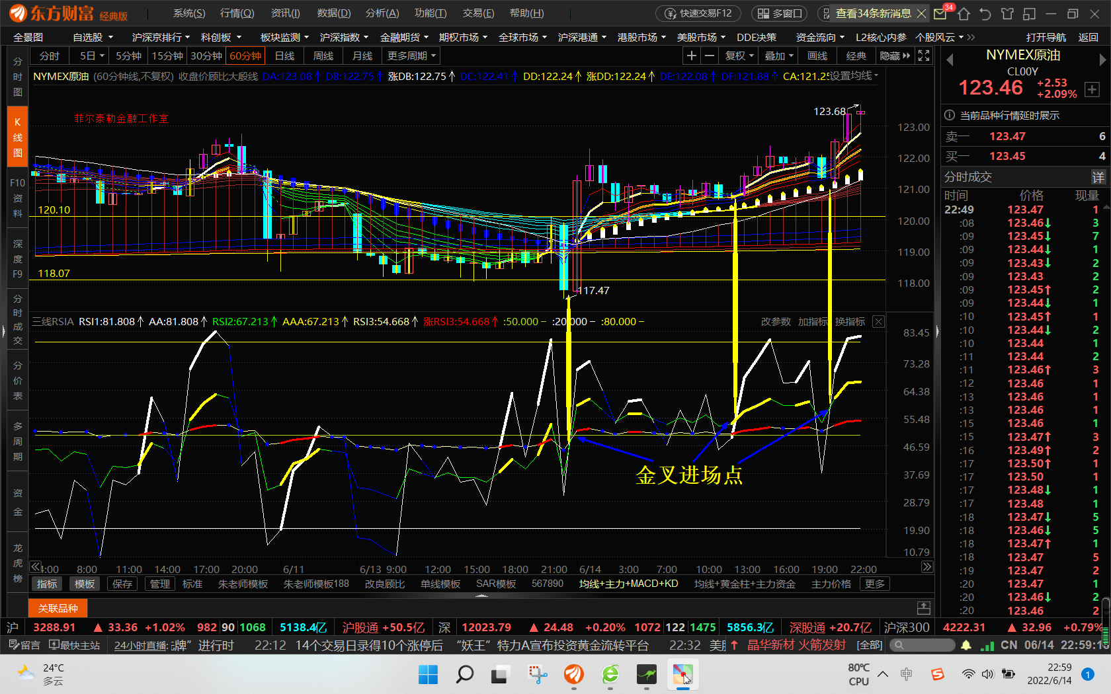Click the undo/back arrow icon in title bar
1111x694 pixels.
tap(985, 13)
